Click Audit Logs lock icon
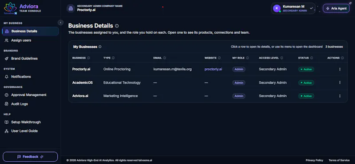The width and height of the screenshot is (355, 164). [x=7, y=104]
